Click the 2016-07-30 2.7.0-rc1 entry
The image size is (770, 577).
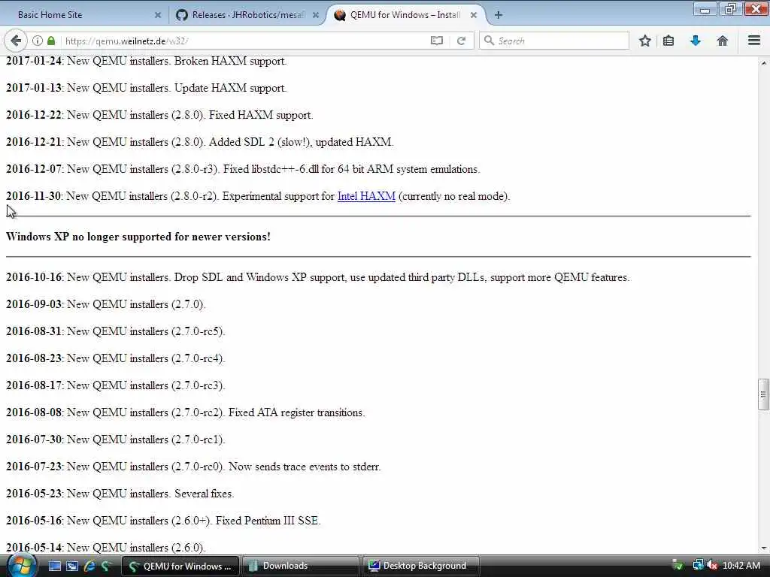point(115,440)
